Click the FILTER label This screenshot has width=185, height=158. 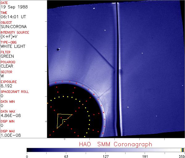tap(6, 52)
